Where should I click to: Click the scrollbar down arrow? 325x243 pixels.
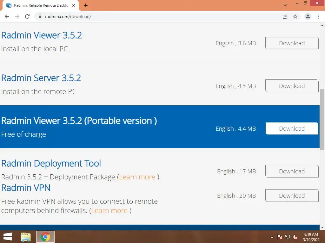322,227
